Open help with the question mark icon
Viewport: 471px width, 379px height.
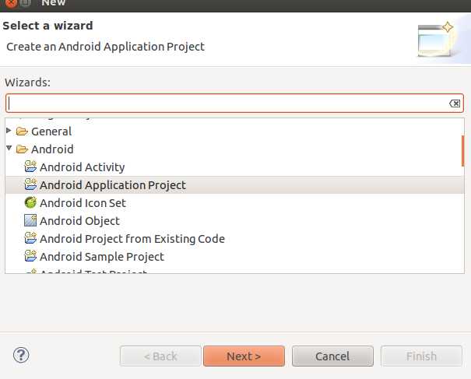coord(21,356)
